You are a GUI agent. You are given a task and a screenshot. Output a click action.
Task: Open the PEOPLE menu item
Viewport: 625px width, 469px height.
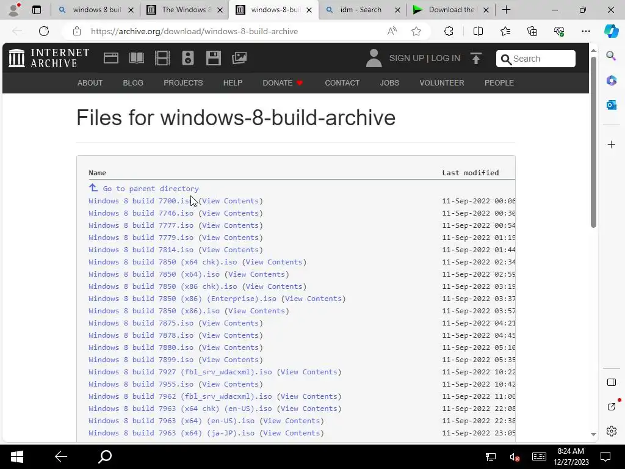499,83
